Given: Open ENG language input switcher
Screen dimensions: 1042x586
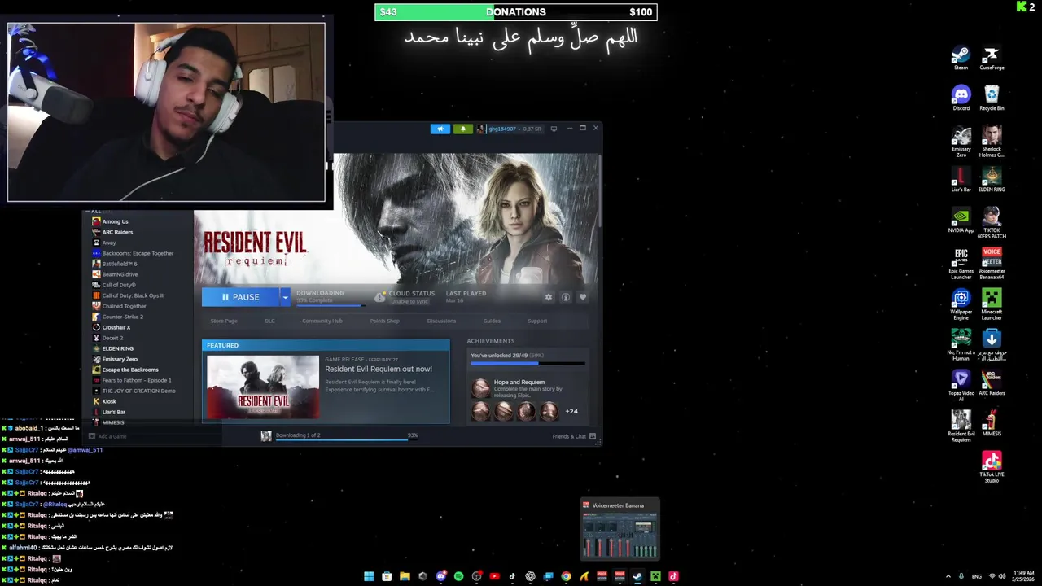Looking at the screenshot, I should point(977,576).
